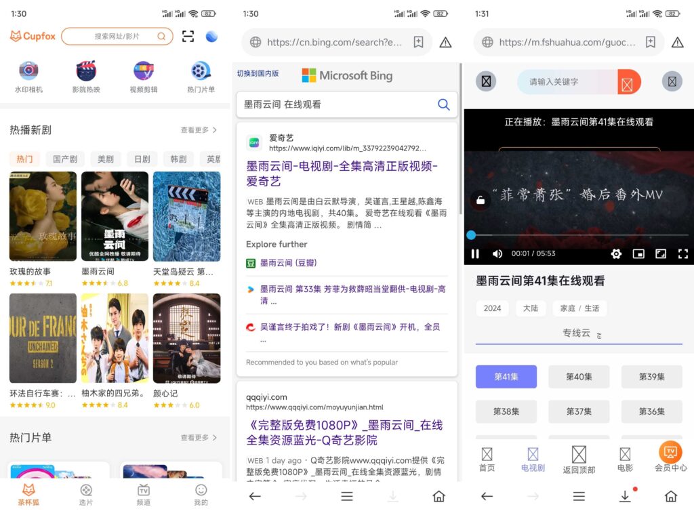The image size is (694, 511).
Task: Tap the home icon in Bing browser bar
Action: (x=438, y=496)
